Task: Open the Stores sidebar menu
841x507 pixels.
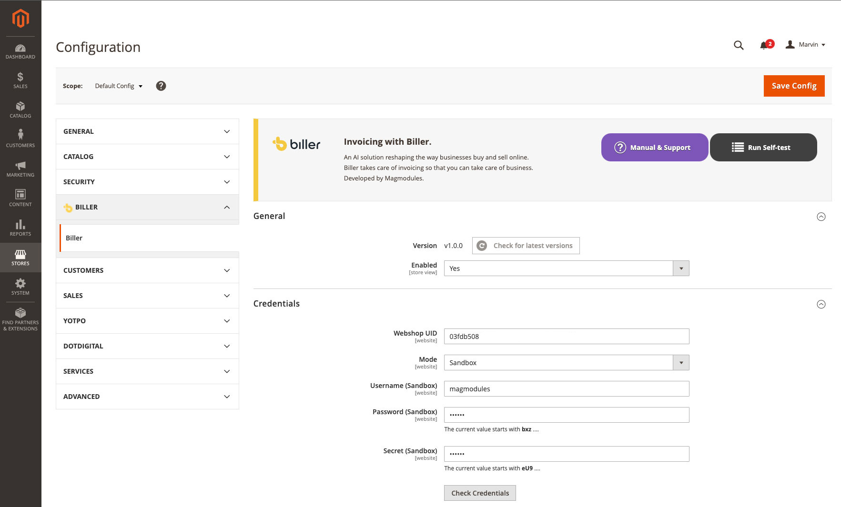Action: [20, 258]
